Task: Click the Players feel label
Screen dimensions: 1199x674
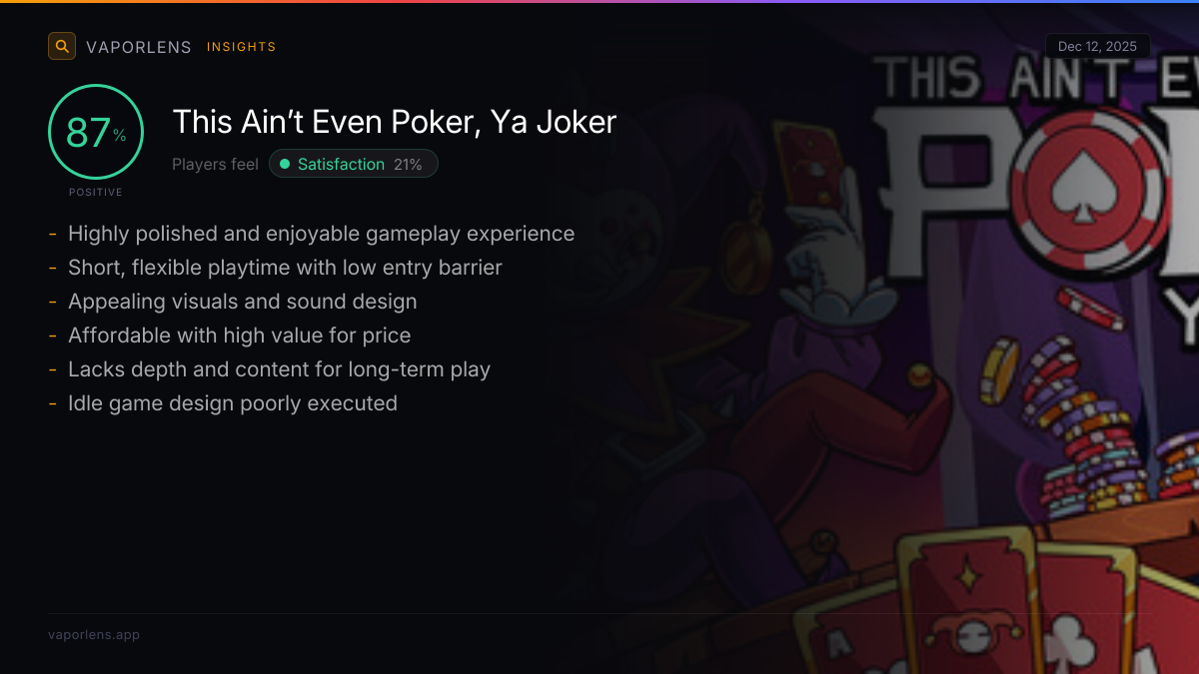Action: 215,164
